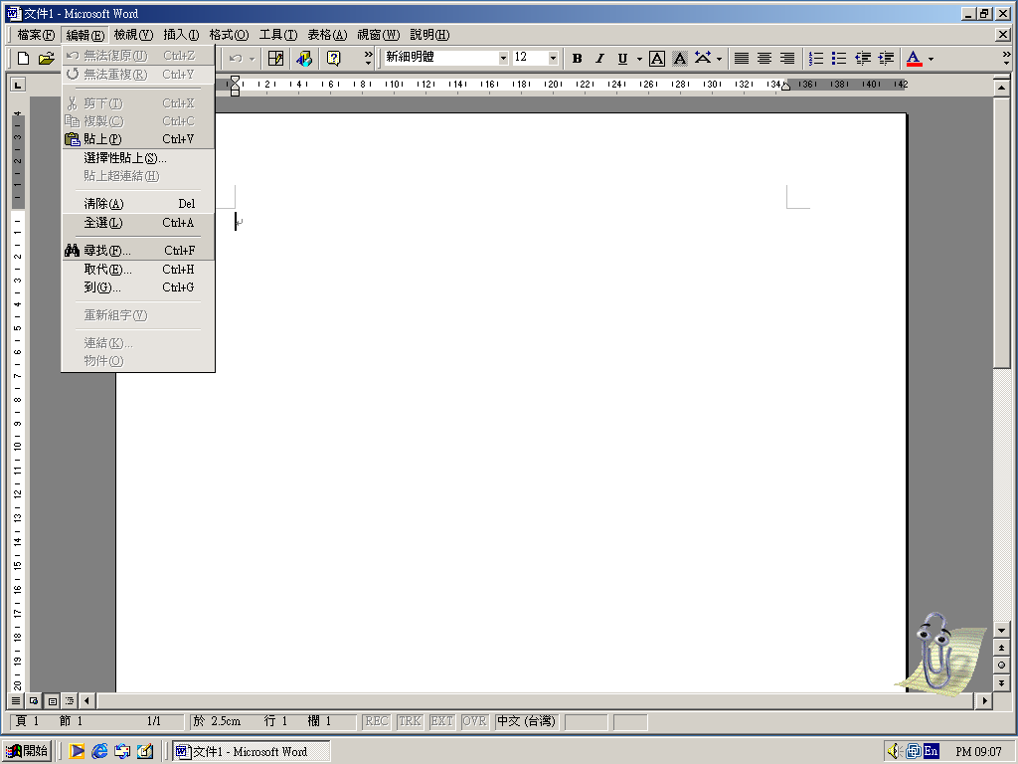Toggle Bold formatting
This screenshot has height=764, width=1018.
coord(578,59)
